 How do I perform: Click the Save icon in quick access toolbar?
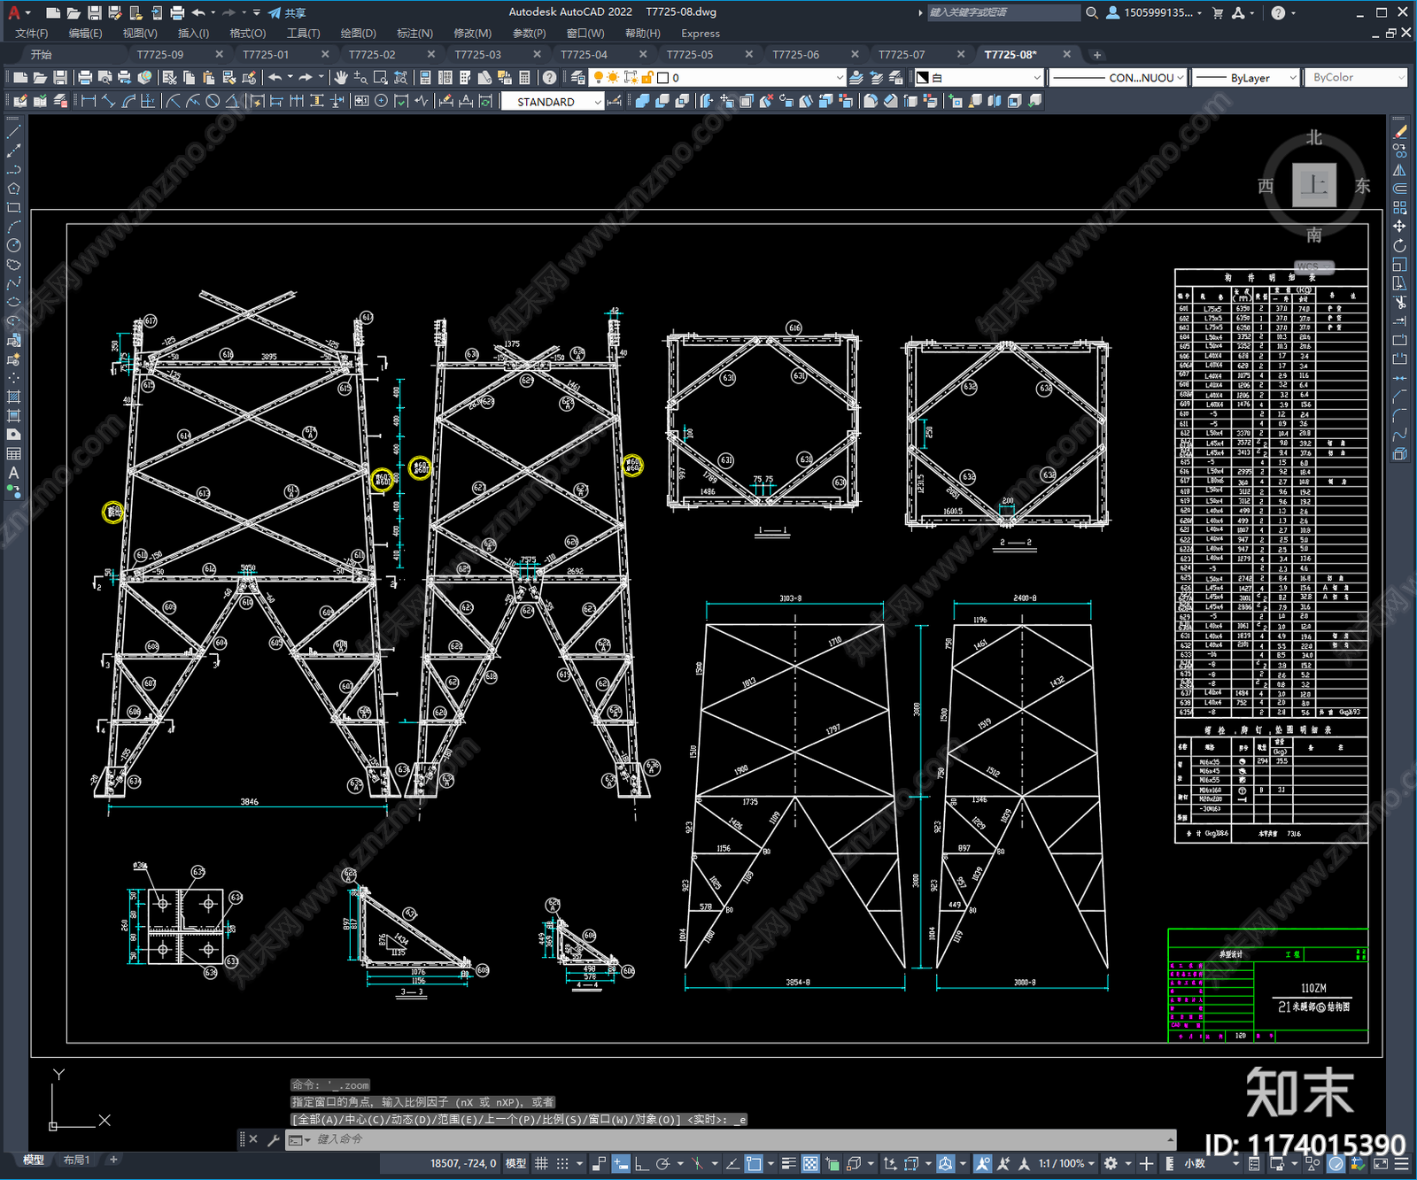coord(94,12)
